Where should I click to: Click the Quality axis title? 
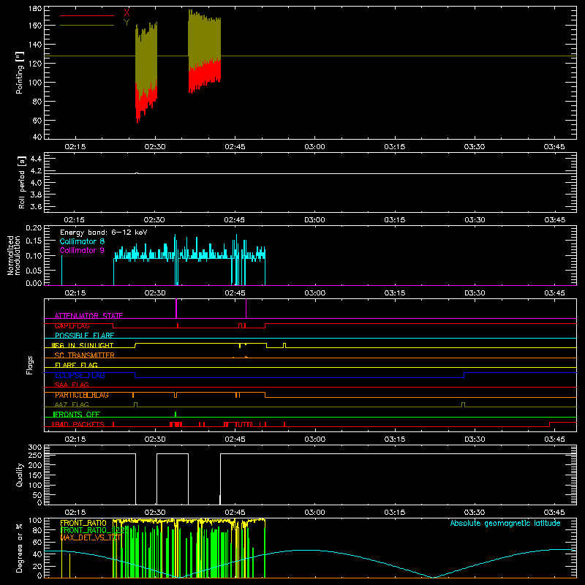click(20, 475)
